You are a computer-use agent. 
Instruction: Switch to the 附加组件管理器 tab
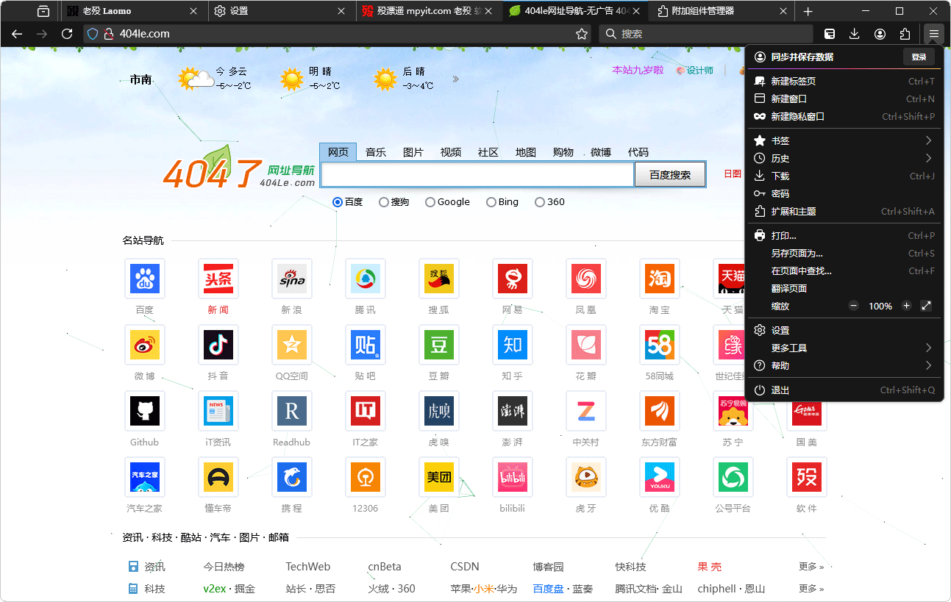click(x=722, y=11)
